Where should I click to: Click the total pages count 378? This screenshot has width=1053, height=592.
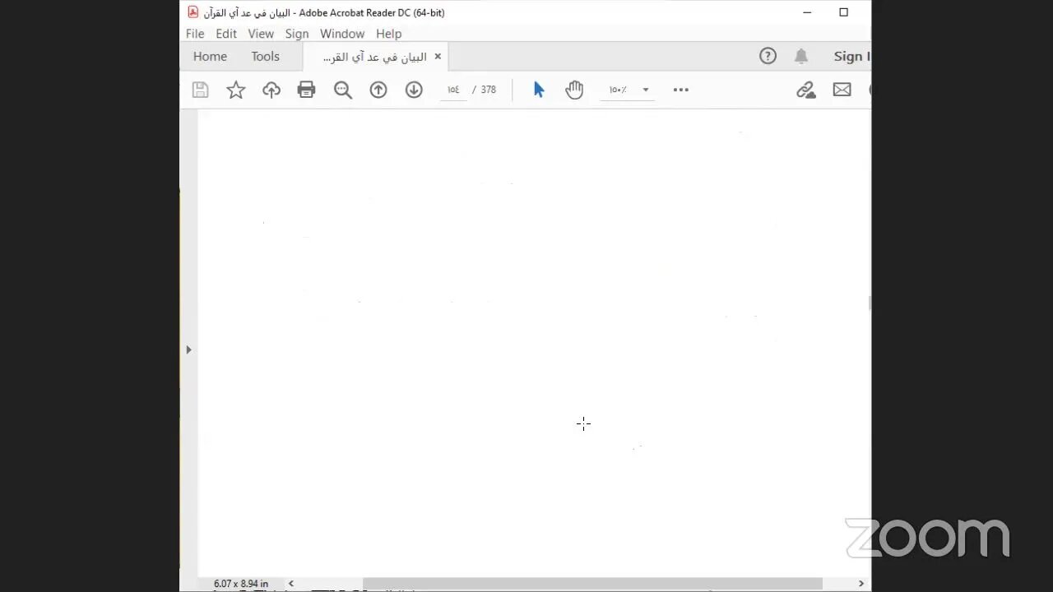(x=489, y=90)
